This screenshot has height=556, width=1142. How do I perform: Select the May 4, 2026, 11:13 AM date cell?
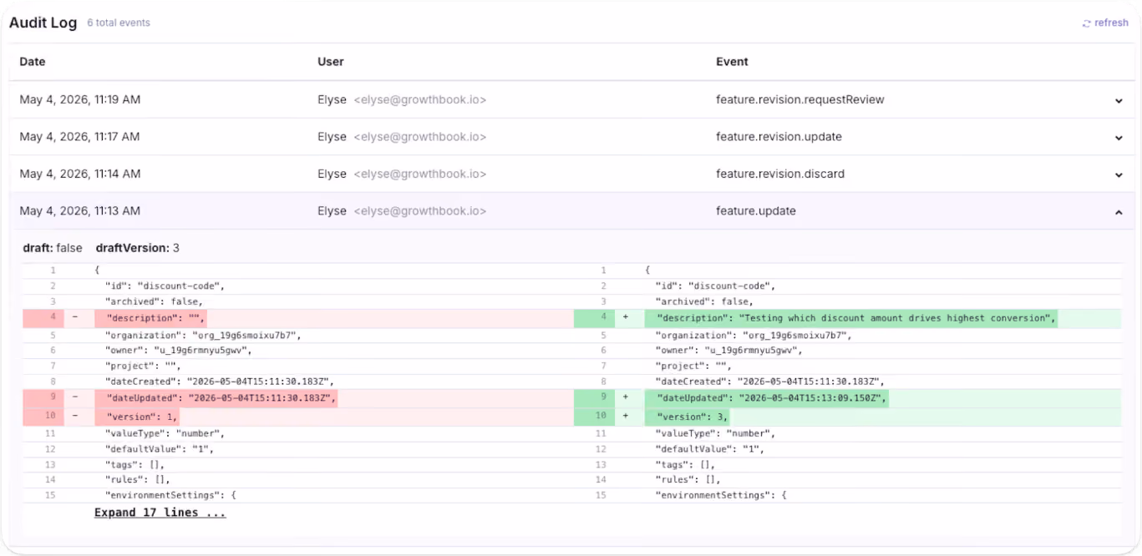pyautogui.click(x=80, y=211)
